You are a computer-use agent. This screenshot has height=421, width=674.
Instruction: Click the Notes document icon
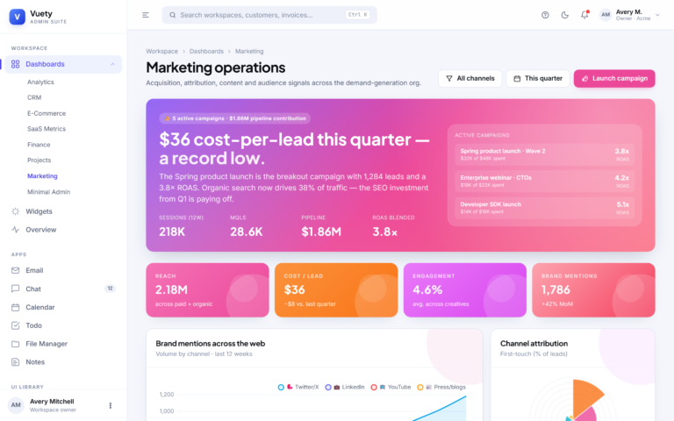click(x=16, y=362)
